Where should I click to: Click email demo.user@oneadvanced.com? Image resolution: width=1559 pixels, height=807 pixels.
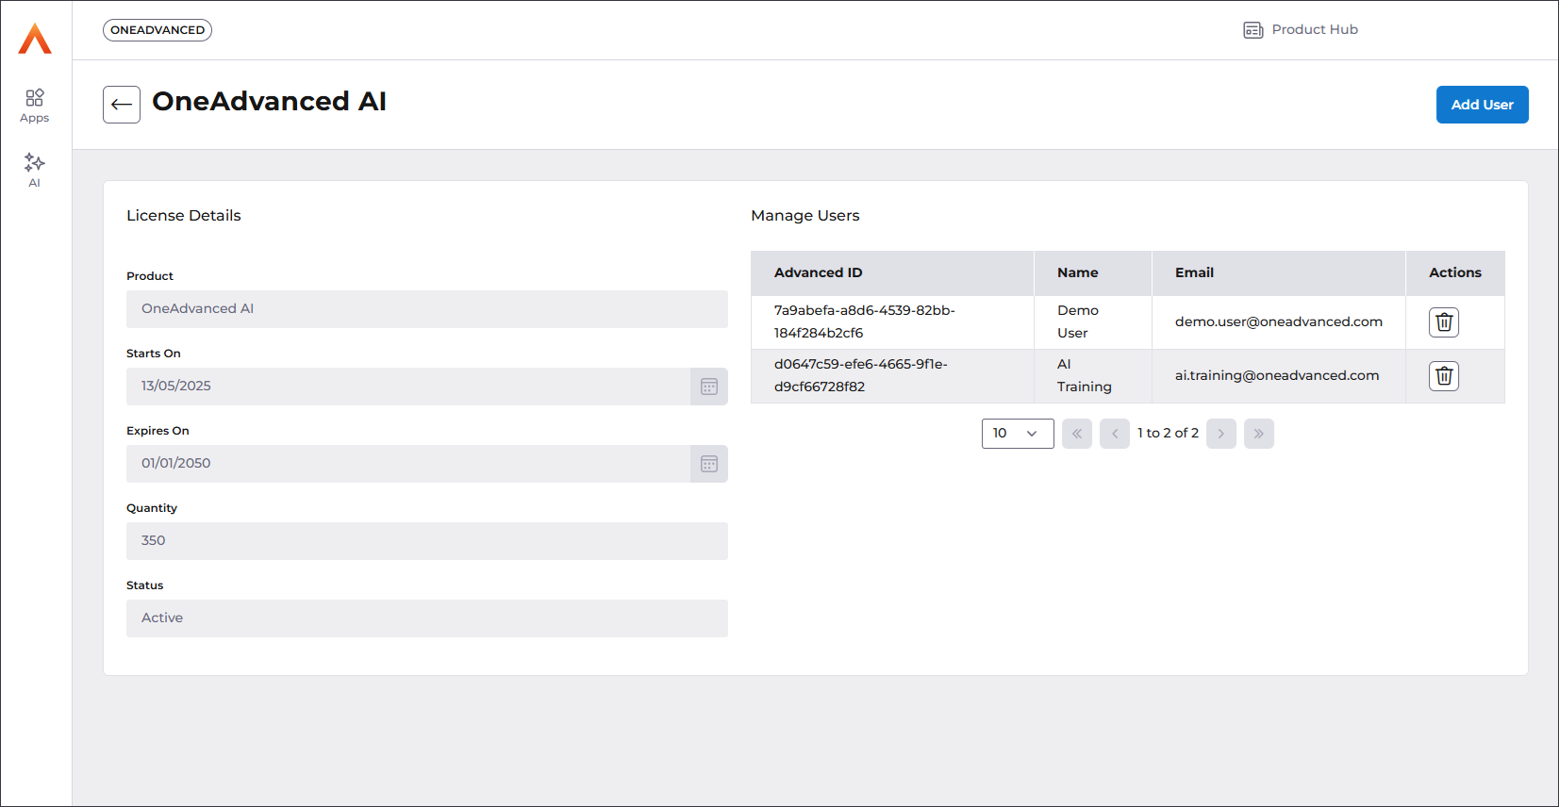(x=1279, y=322)
